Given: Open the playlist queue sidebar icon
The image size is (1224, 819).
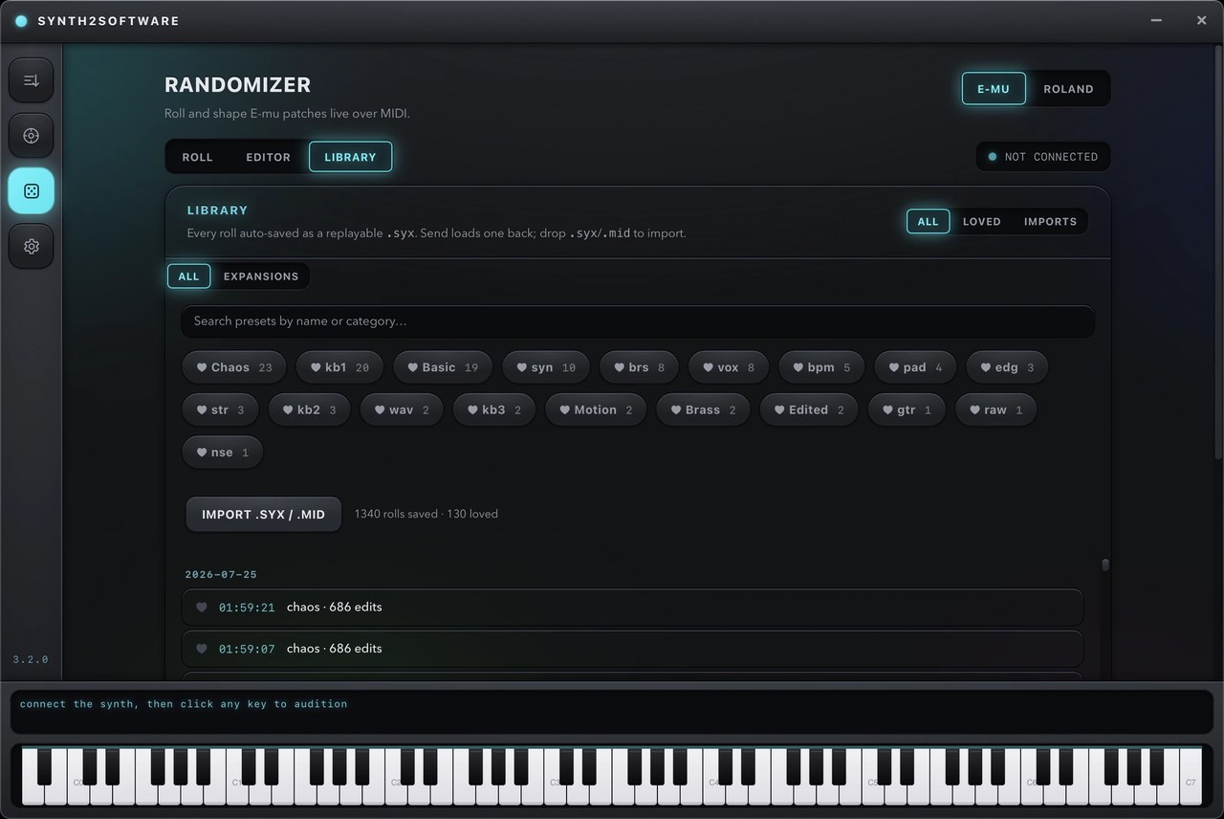Looking at the screenshot, I should click(x=31, y=80).
